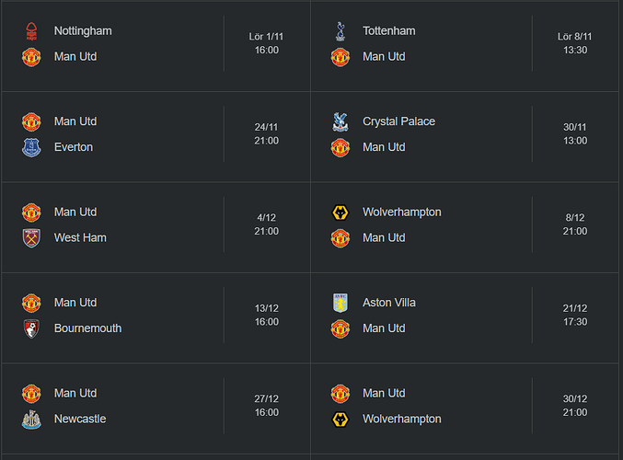
Task: Click the Aston Villa crest
Action: click(x=340, y=303)
